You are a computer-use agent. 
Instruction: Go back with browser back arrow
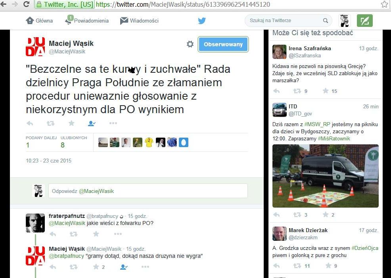[3, 4]
